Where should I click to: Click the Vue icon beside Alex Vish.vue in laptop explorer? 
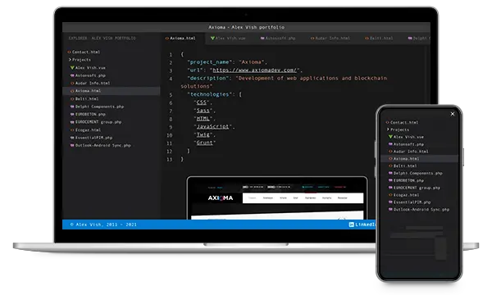(72, 68)
